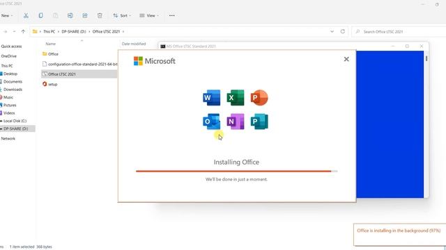Image resolution: width=446 pixels, height=250 pixels.
Task: Select the Office LTSC 2021 file
Action: (79, 74)
